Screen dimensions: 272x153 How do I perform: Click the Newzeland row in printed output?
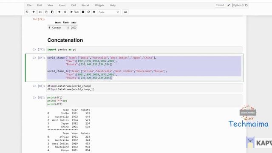click(x=69, y=147)
